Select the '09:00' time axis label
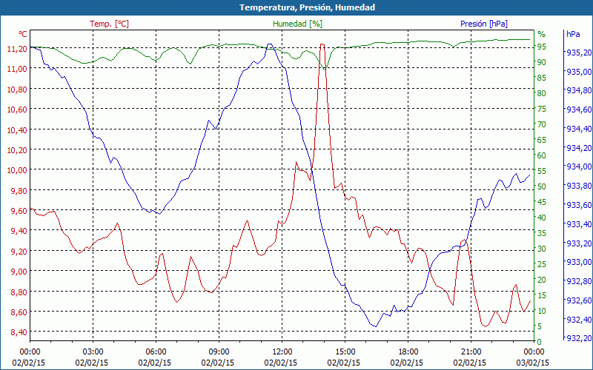Image resolution: width=593 pixels, height=370 pixels. tap(219, 352)
